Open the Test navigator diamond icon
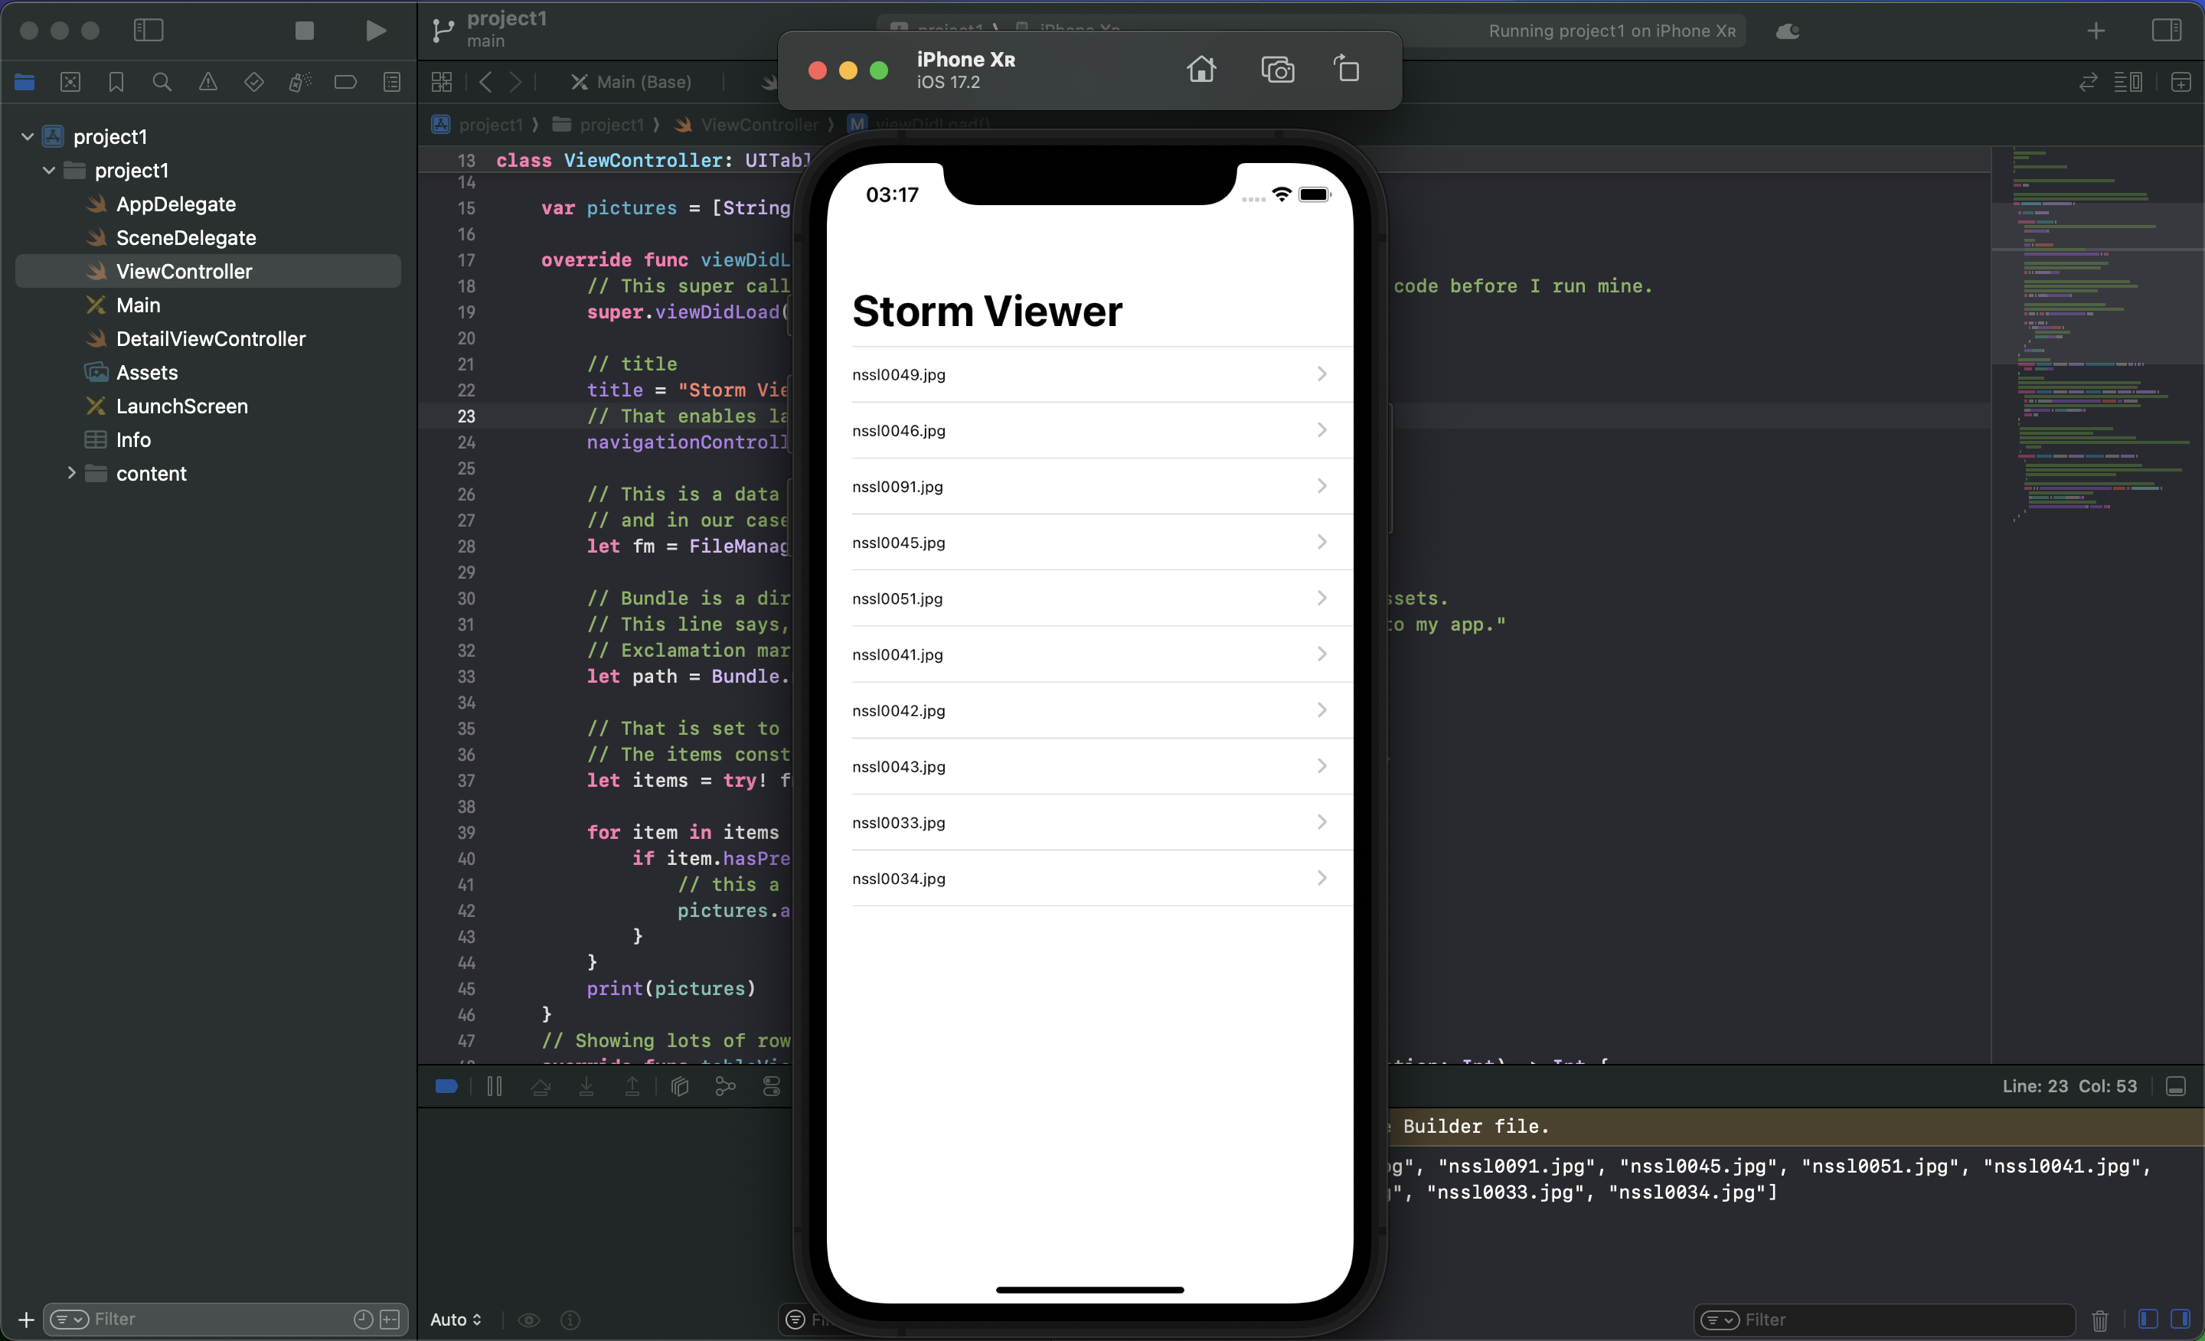Screen dimensions: 2205x1341 point(254,83)
